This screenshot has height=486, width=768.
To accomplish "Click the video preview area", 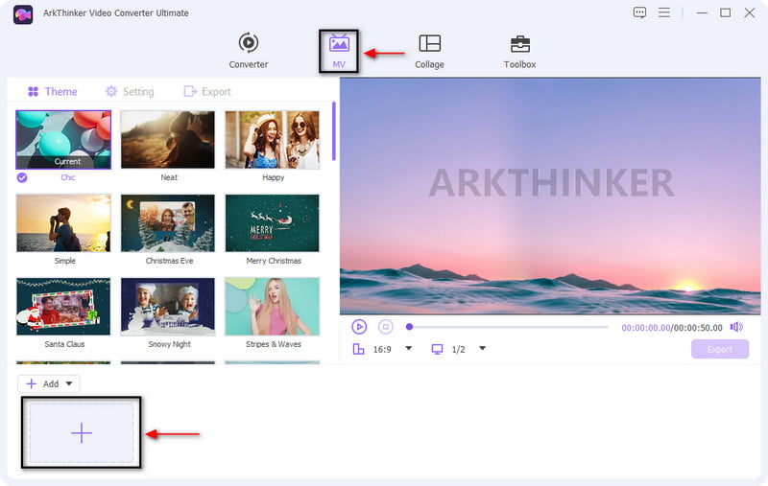I will pyautogui.click(x=550, y=196).
